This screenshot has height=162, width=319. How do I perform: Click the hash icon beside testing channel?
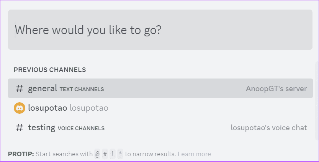pos(20,128)
